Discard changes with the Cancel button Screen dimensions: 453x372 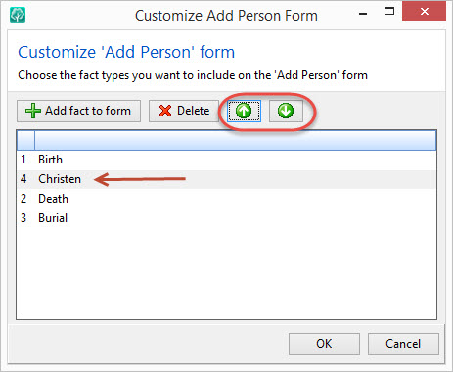403,344
